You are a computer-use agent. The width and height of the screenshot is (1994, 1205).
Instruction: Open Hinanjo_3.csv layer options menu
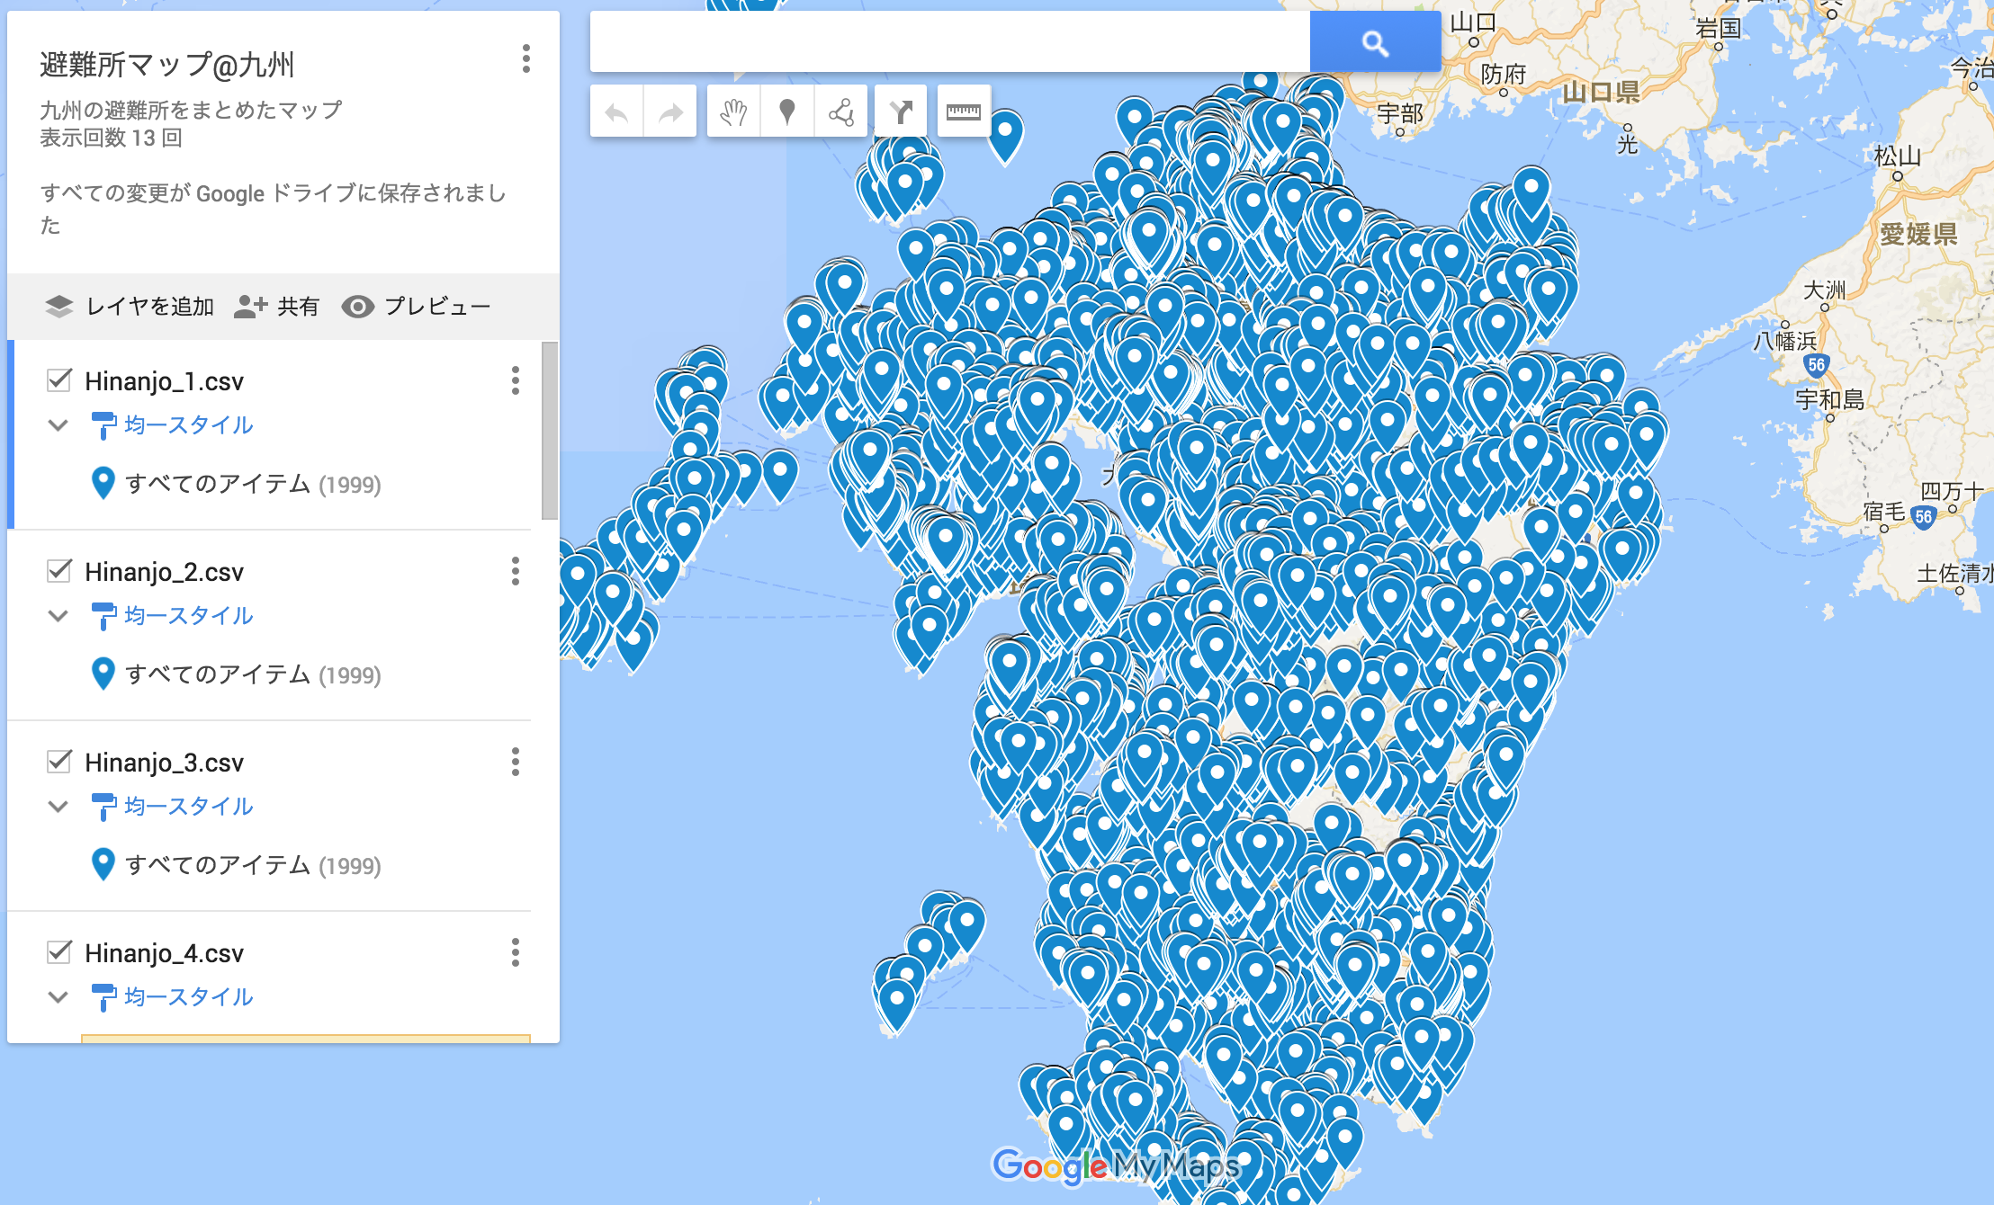(516, 762)
